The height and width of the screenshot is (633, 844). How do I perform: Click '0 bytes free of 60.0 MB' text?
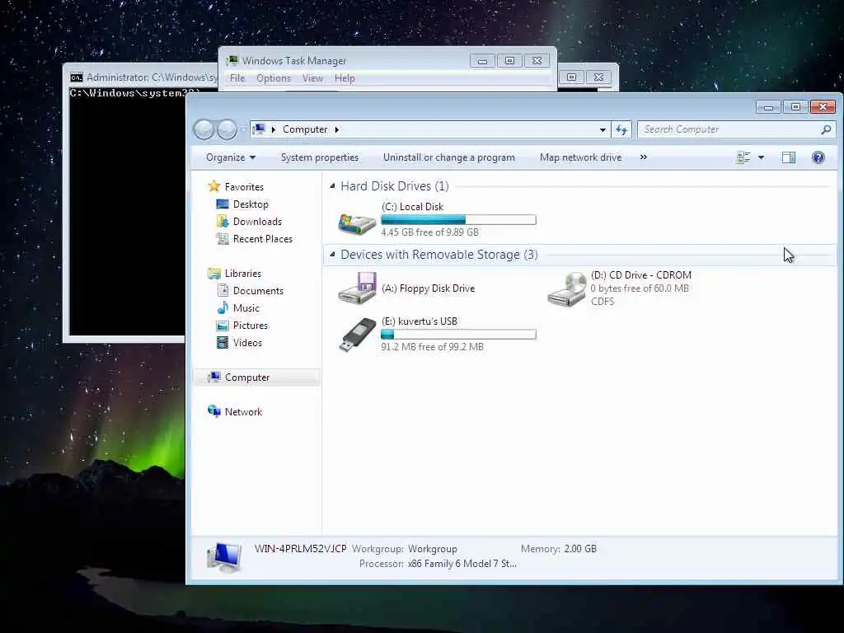click(640, 288)
